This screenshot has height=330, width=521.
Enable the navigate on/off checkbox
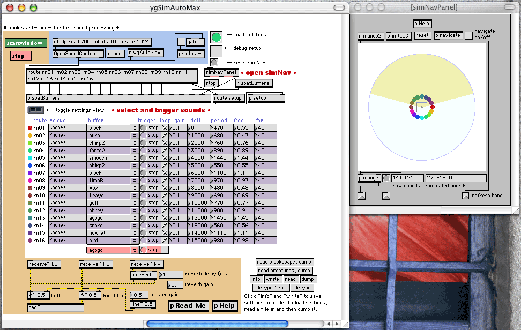tap(468, 35)
